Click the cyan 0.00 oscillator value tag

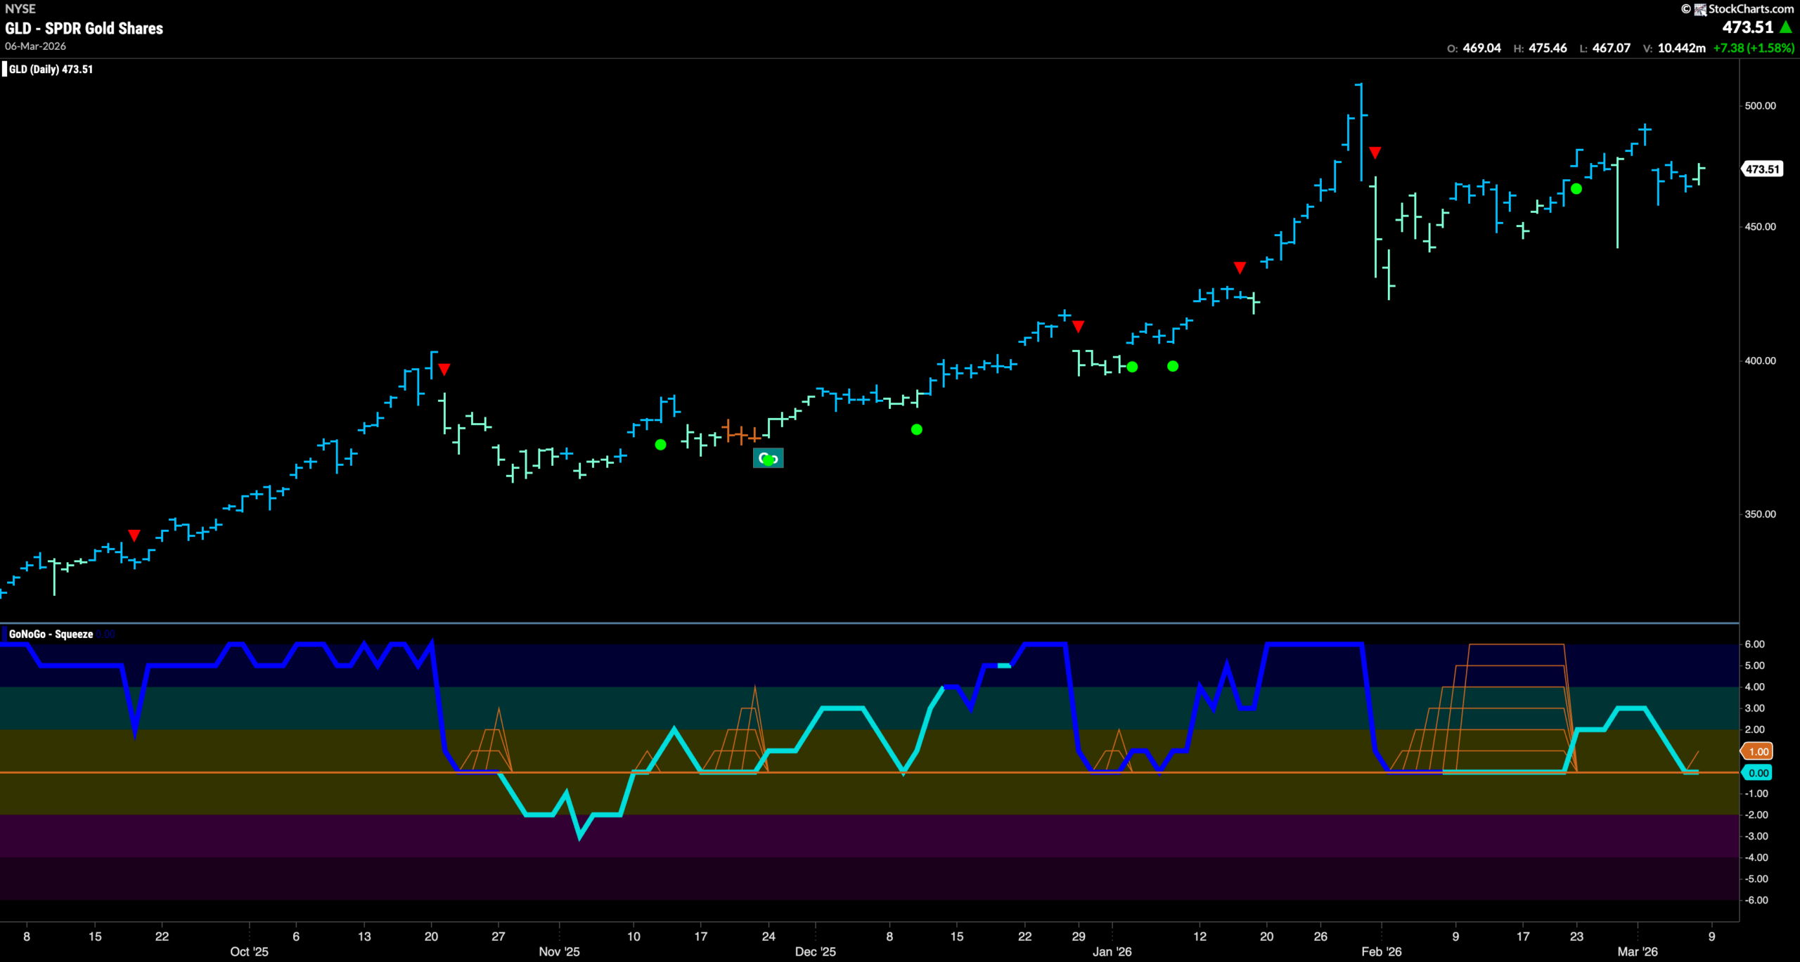pyautogui.click(x=1758, y=773)
